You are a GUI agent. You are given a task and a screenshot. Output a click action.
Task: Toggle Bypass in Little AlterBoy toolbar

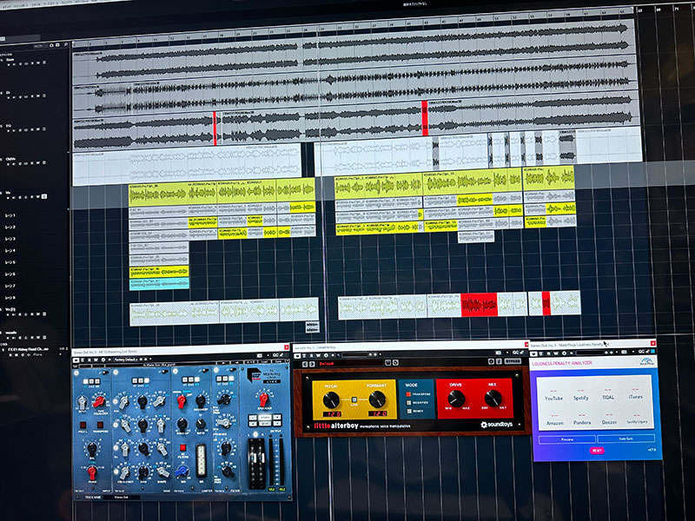(512, 361)
